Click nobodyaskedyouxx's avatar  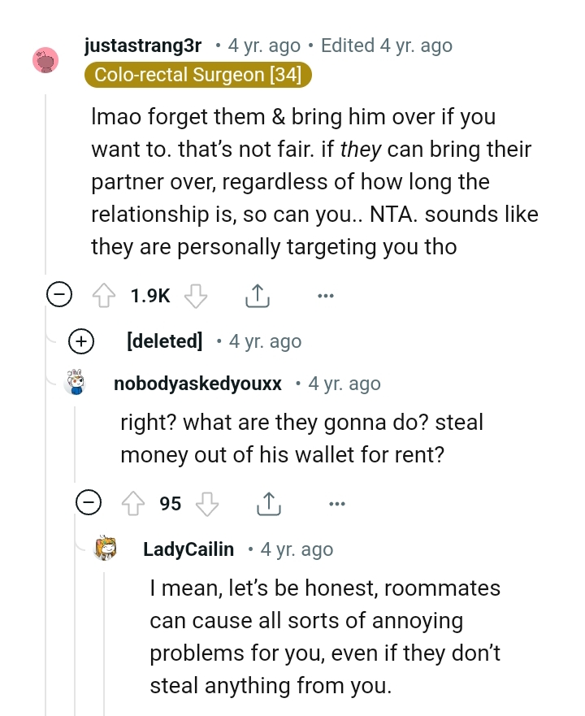click(x=75, y=383)
